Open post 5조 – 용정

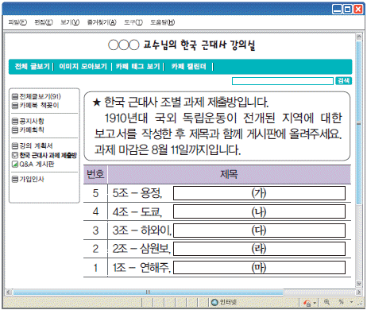(x=137, y=193)
